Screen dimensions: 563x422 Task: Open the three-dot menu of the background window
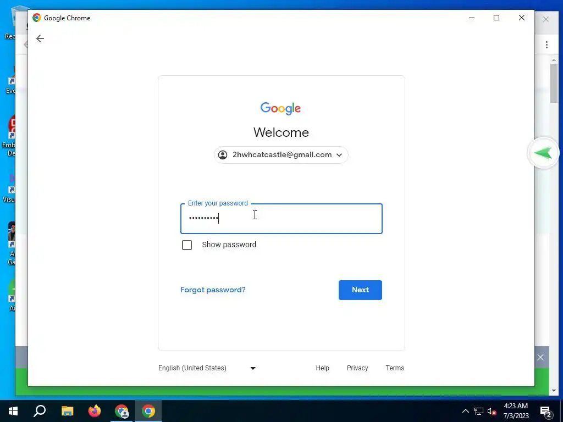(547, 45)
